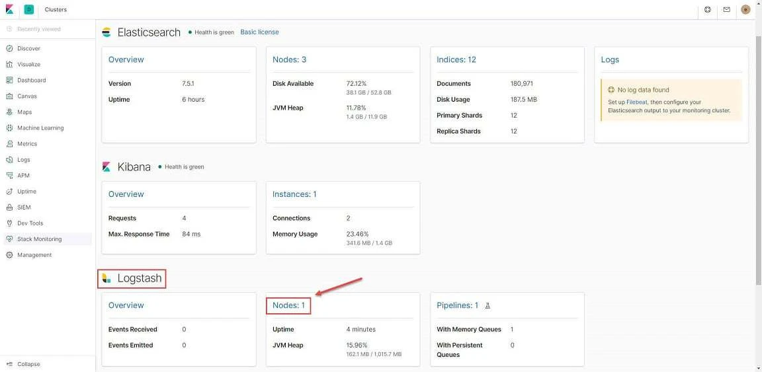Click the Discover compass icon
Viewport: 762px width, 372px height.
9,48
